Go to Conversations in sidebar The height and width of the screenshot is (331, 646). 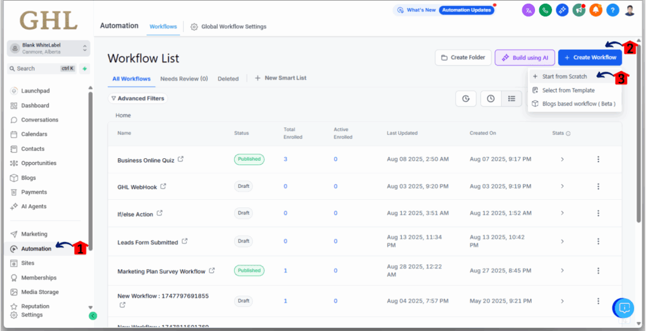[x=35, y=120]
